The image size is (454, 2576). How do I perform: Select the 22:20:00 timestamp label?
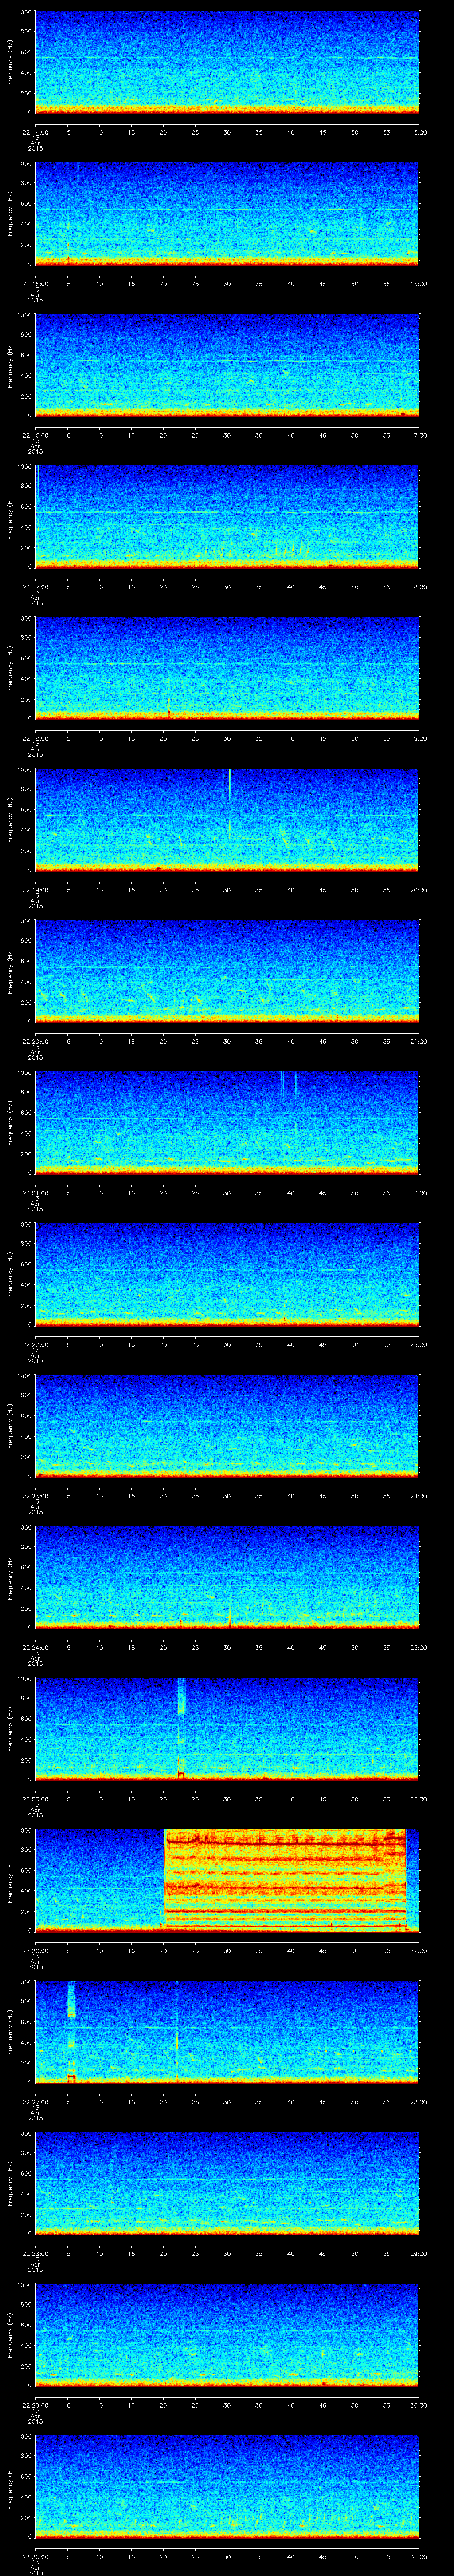coord(35,1041)
